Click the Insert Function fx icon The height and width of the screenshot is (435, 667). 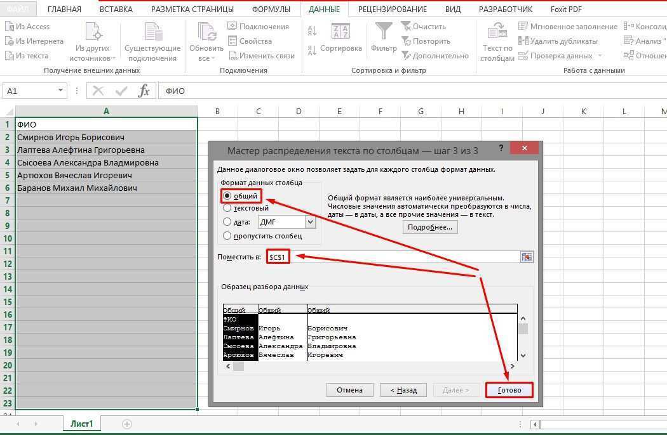tap(144, 90)
